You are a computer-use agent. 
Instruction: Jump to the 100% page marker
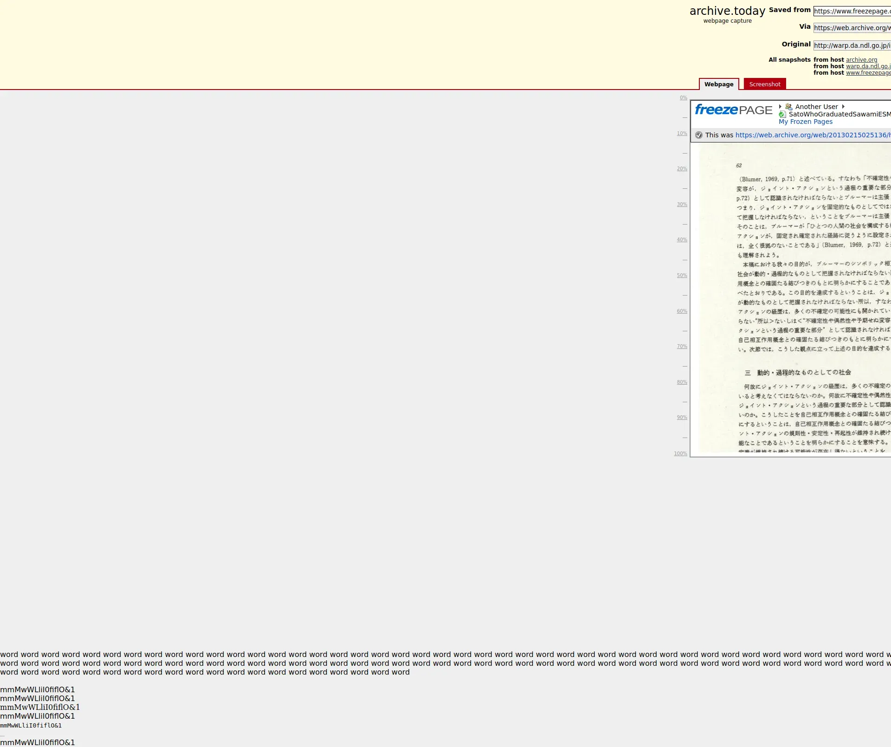(x=680, y=454)
